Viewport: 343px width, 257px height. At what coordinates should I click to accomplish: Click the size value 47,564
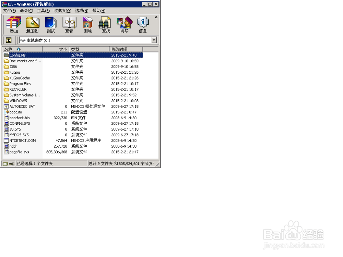[61, 140]
